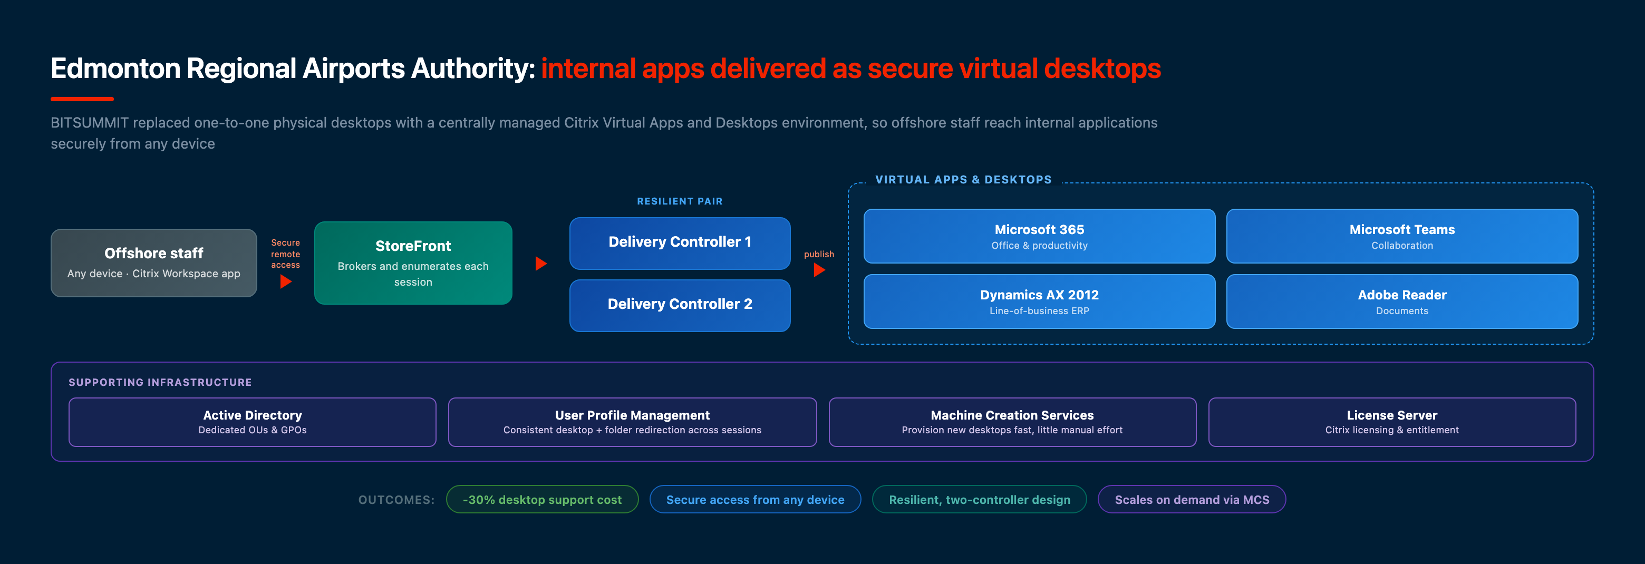1645x564 pixels.
Task: Open the Microsoft Teams tile
Action: [x=1402, y=236]
